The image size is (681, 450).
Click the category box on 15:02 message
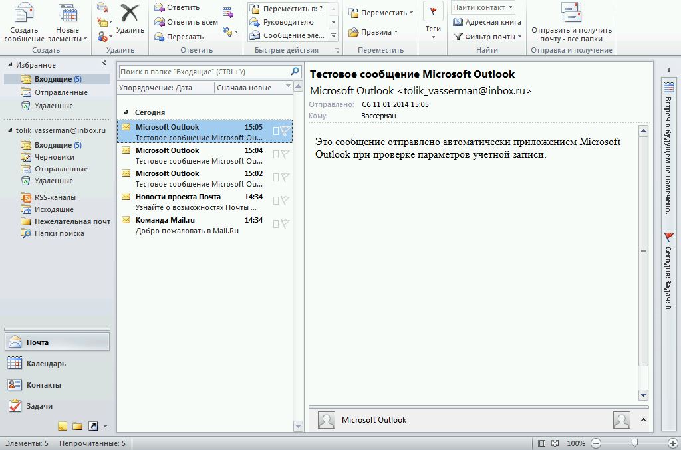[276, 177]
